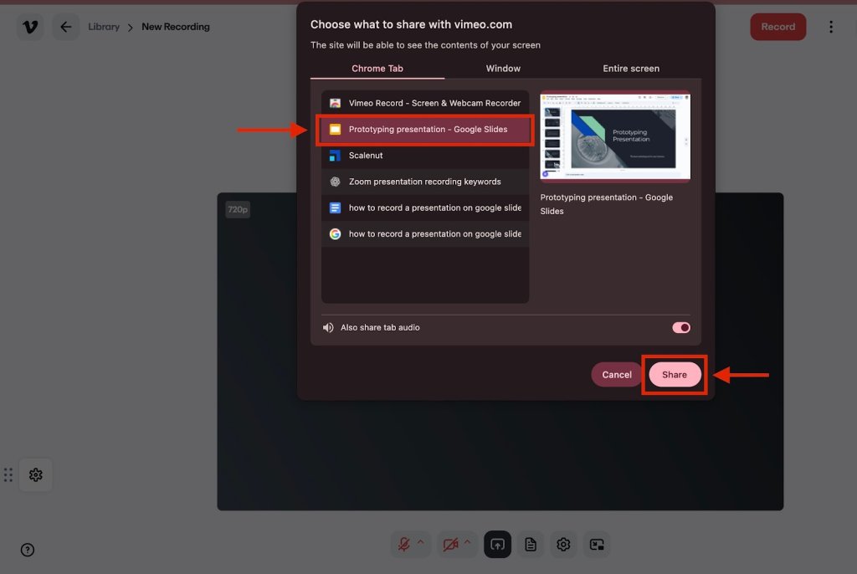Click the Prototyping presentation preview thumbnail
The width and height of the screenshot is (857, 574).
coord(615,136)
